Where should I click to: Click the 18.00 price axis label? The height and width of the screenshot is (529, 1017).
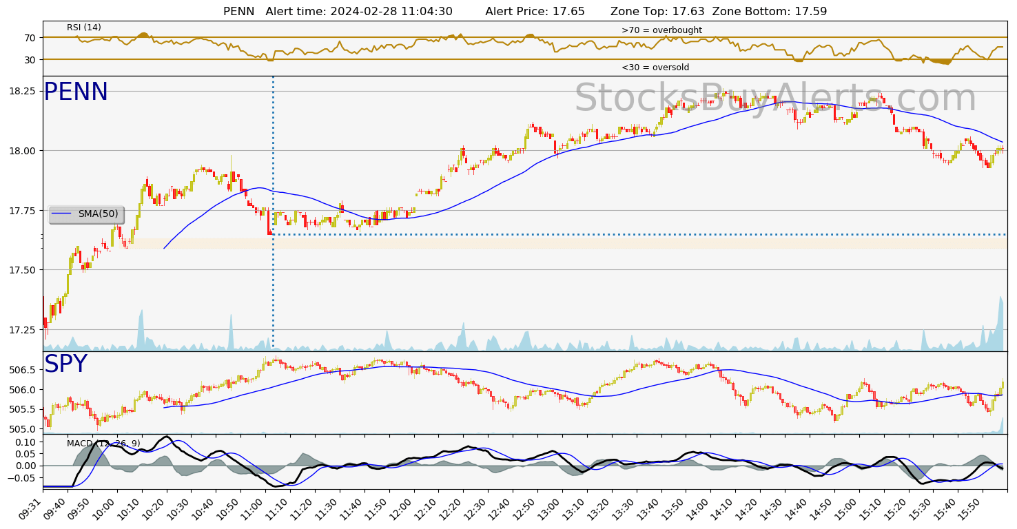tap(23, 151)
